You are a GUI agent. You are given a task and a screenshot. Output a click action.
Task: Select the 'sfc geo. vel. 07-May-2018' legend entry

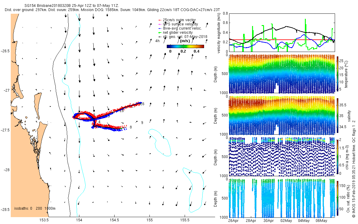pyautogui.click(x=183, y=37)
